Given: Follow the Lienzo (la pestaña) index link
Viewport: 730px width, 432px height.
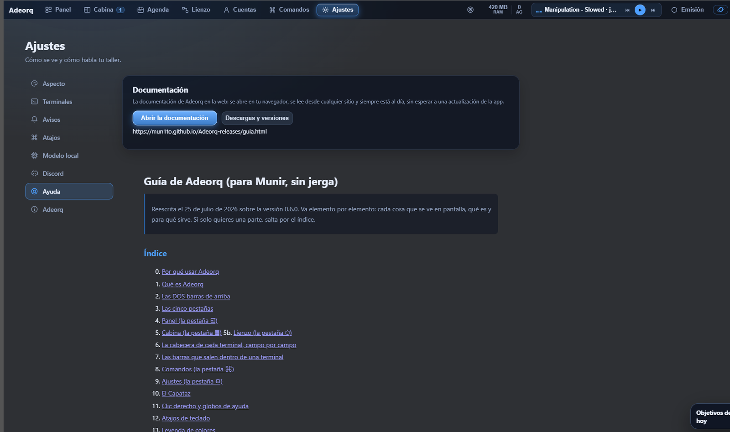Looking at the screenshot, I should pos(262,333).
